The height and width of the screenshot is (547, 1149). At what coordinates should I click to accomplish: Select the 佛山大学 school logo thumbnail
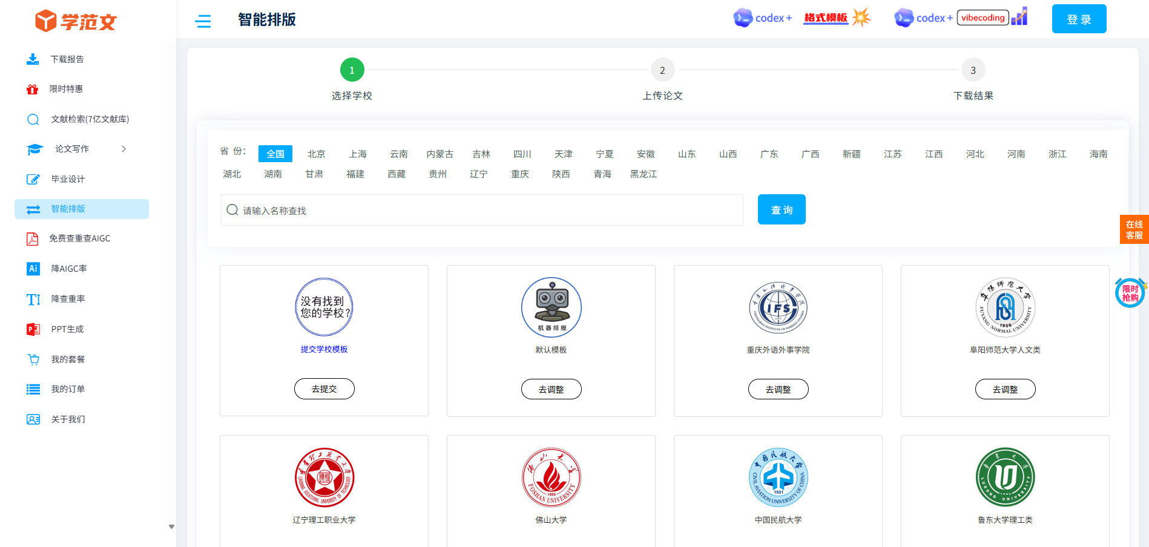[x=551, y=478]
